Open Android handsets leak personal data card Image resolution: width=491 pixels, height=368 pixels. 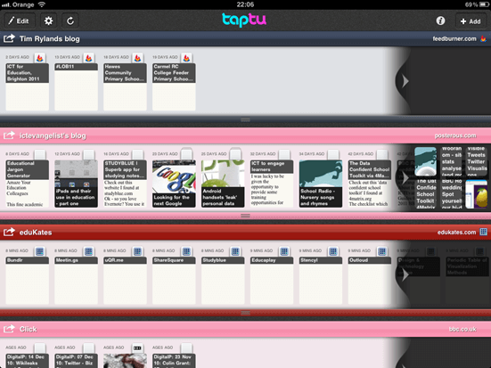(223, 184)
